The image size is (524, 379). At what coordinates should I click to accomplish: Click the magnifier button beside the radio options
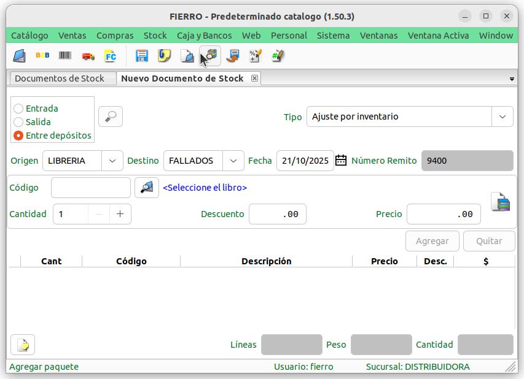[111, 116]
